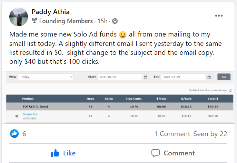
Task: Click the Start date input field
Action: [x=119, y=77]
